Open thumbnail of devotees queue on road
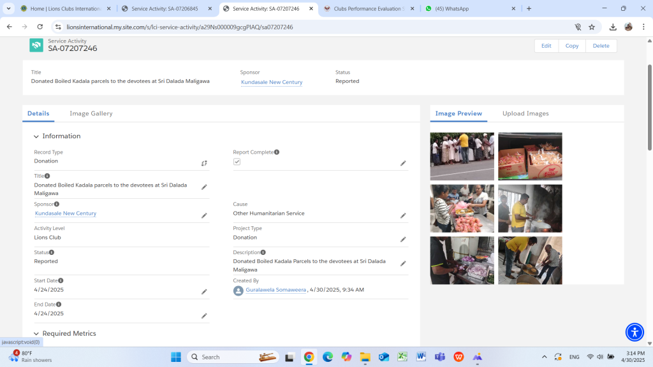653x367 pixels. point(462,157)
